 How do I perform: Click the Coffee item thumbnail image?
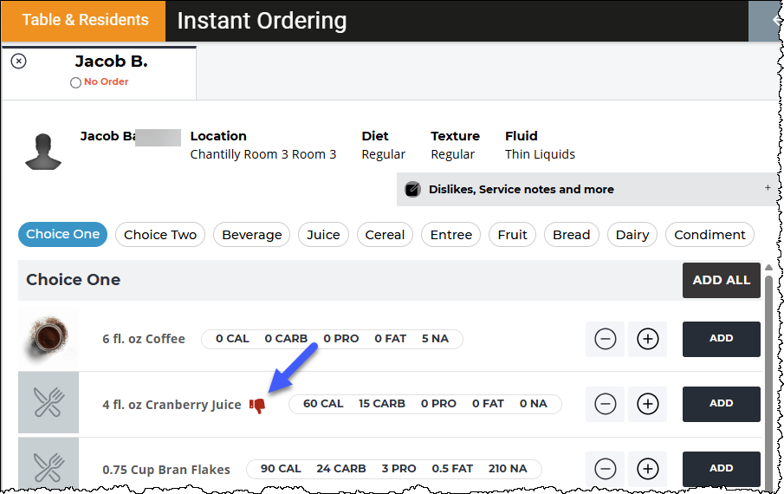coord(49,338)
